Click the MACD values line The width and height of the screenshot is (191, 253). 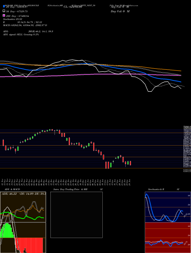click(25, 25)
